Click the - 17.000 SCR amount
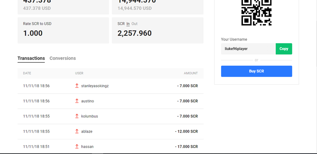Viewport: 317px width, 154px height. click(x=186, y=146)
